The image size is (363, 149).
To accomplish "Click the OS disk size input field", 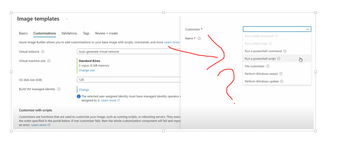I will [129, 80].
